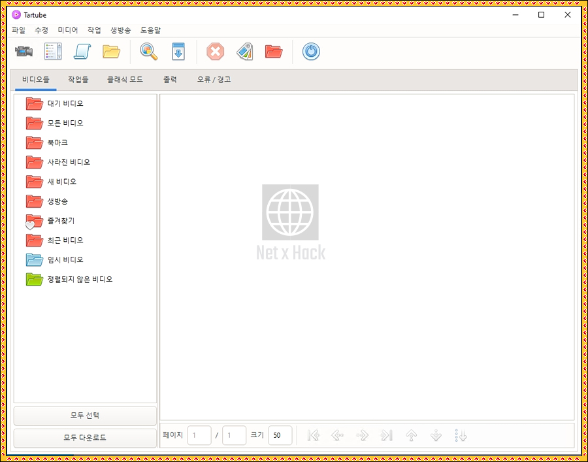This screenshot has width=588, height=462.
Task: Click the red Stop X icon
Action: coord(215,52)
